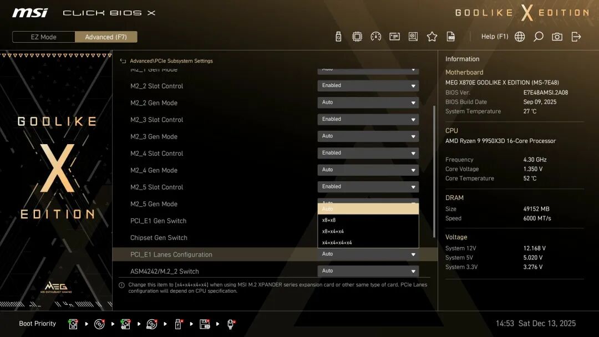
Task: Open M2_3 Slot Control dropdown
Action: click(x=368, y=120)
